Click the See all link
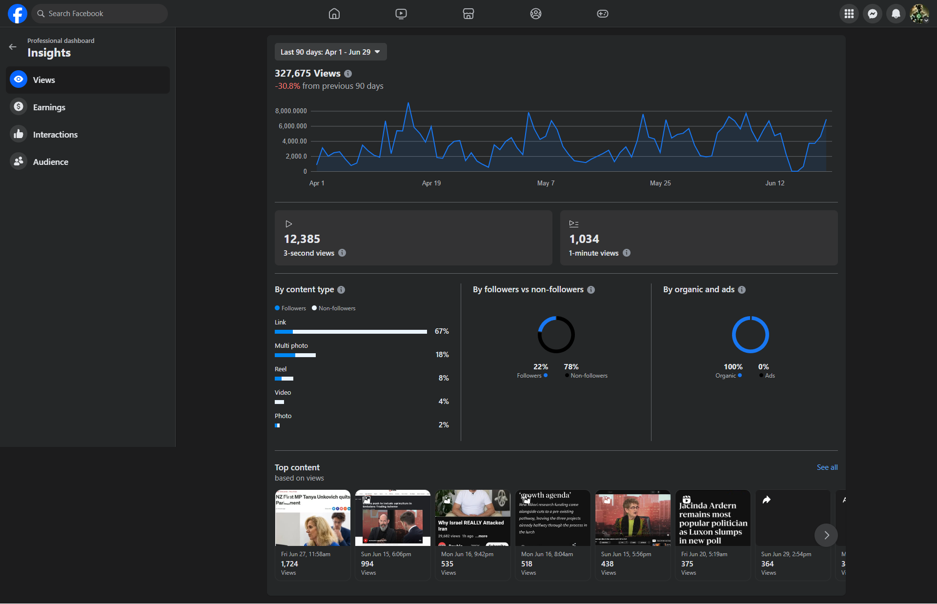The height and width of the screenshot is (604, 937). coord(827,467)
